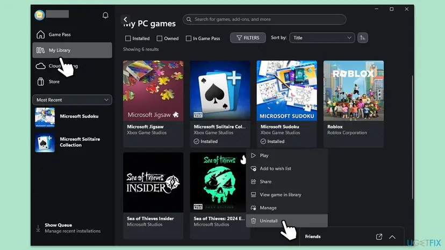
Task: Go back with the arrow button
Action: 125,19
